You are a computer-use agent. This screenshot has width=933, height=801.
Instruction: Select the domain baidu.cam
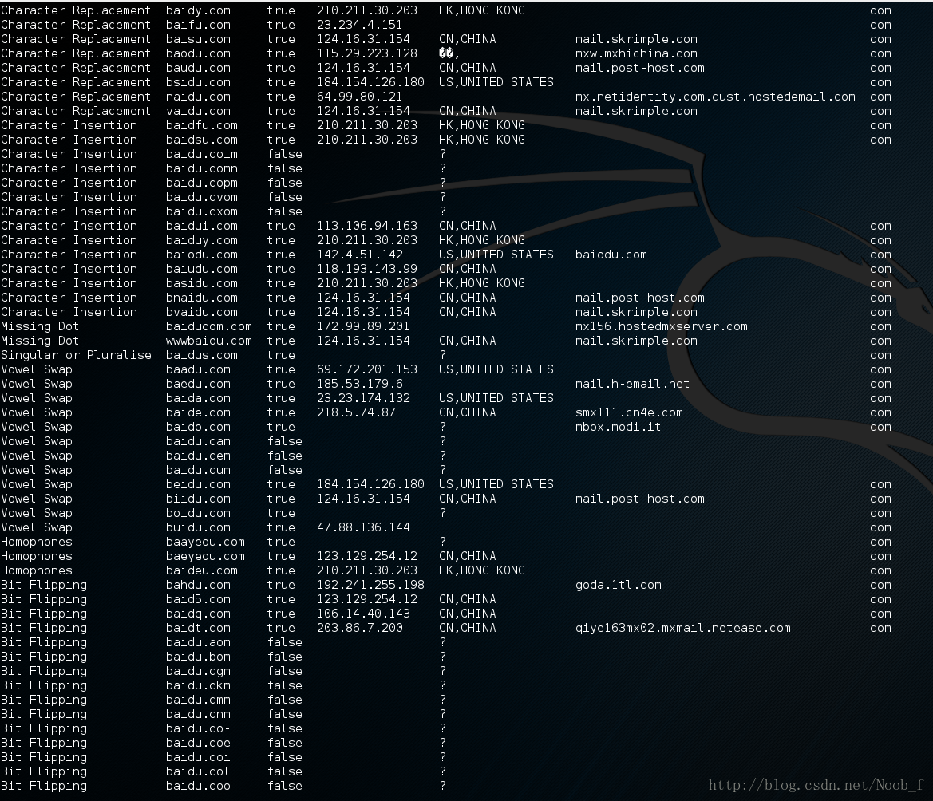pos(198,441)
